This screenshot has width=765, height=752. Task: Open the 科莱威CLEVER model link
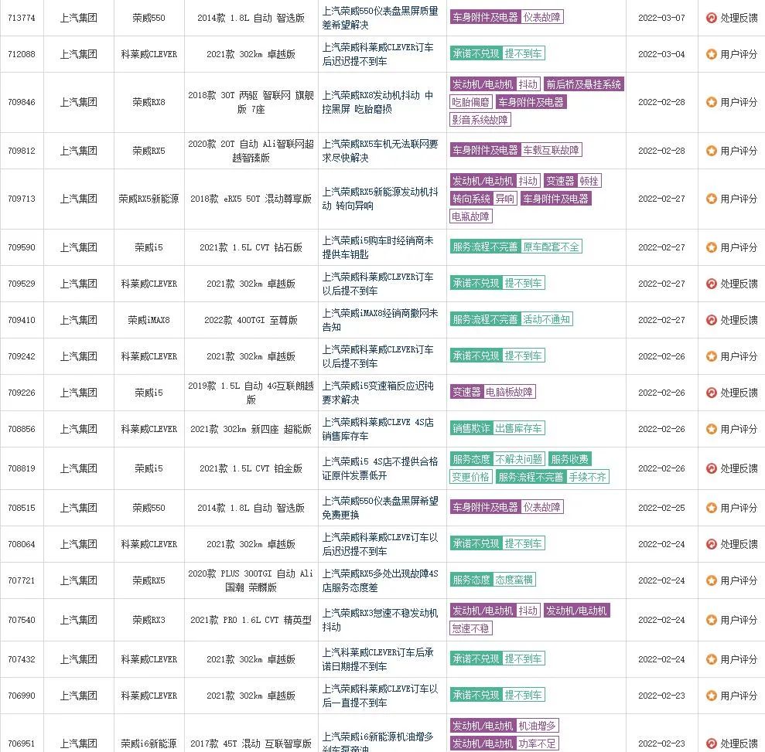tap(149, 54)
